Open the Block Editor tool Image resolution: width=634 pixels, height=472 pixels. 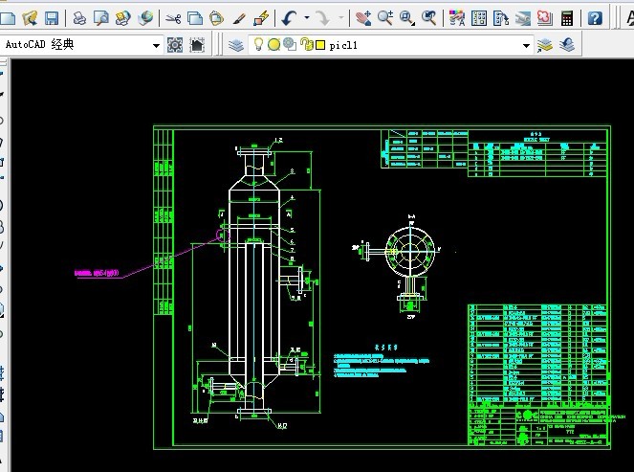tap(261, 18)
